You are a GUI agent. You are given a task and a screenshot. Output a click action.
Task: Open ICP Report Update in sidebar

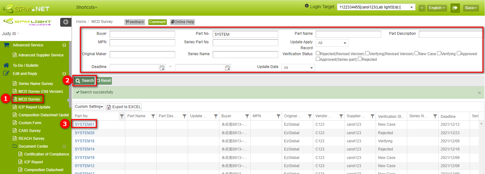pos(34,107)
